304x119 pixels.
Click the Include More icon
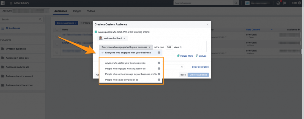(178, 56)
